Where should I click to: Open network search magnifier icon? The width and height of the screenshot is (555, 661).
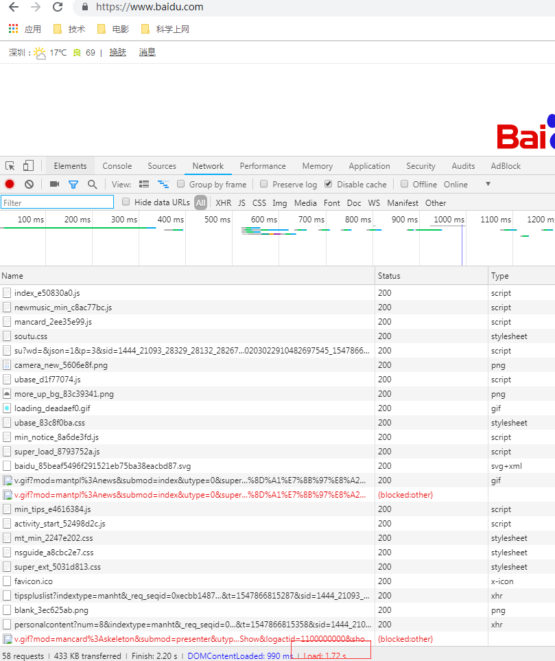[93, 184]
